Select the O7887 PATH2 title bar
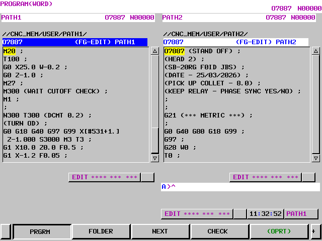This screenshot has width=322, height=241. point(235,42)
